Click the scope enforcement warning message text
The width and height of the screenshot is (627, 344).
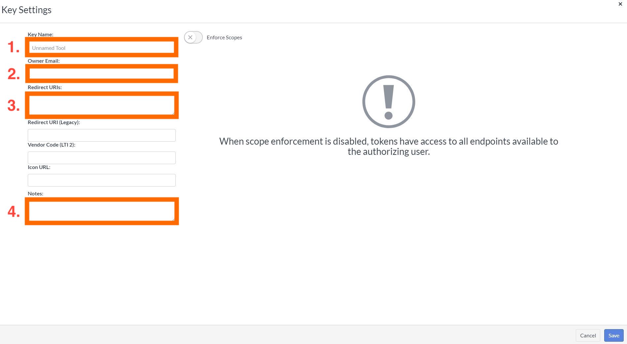[388, 146]
